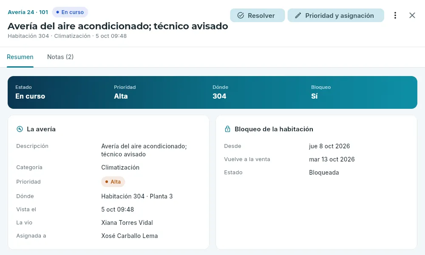Click the subtitle Habitación 304 · Climatización
Image resolution: width=425 pixels, height=255 pixels.
coord(67,36)
